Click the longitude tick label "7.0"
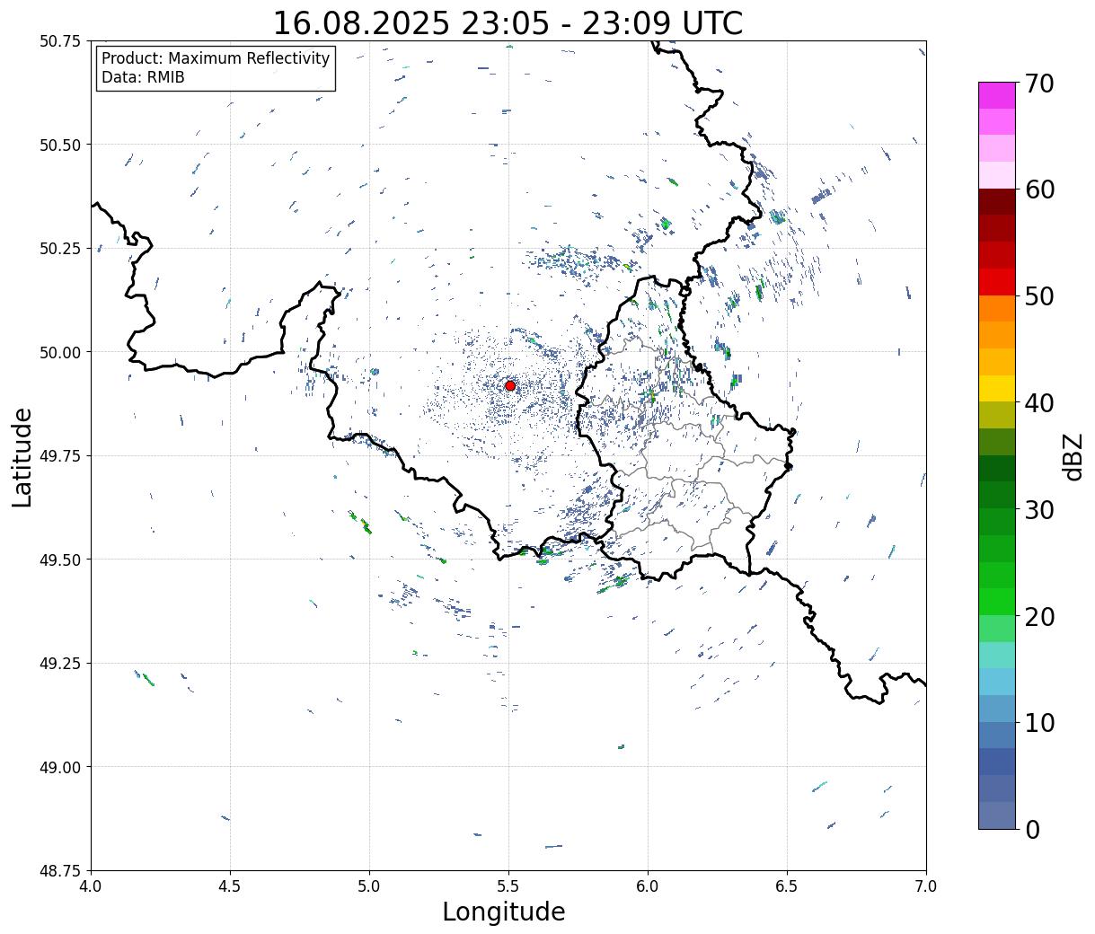This screenshot has width=1095, height=934. pos(926,886)
